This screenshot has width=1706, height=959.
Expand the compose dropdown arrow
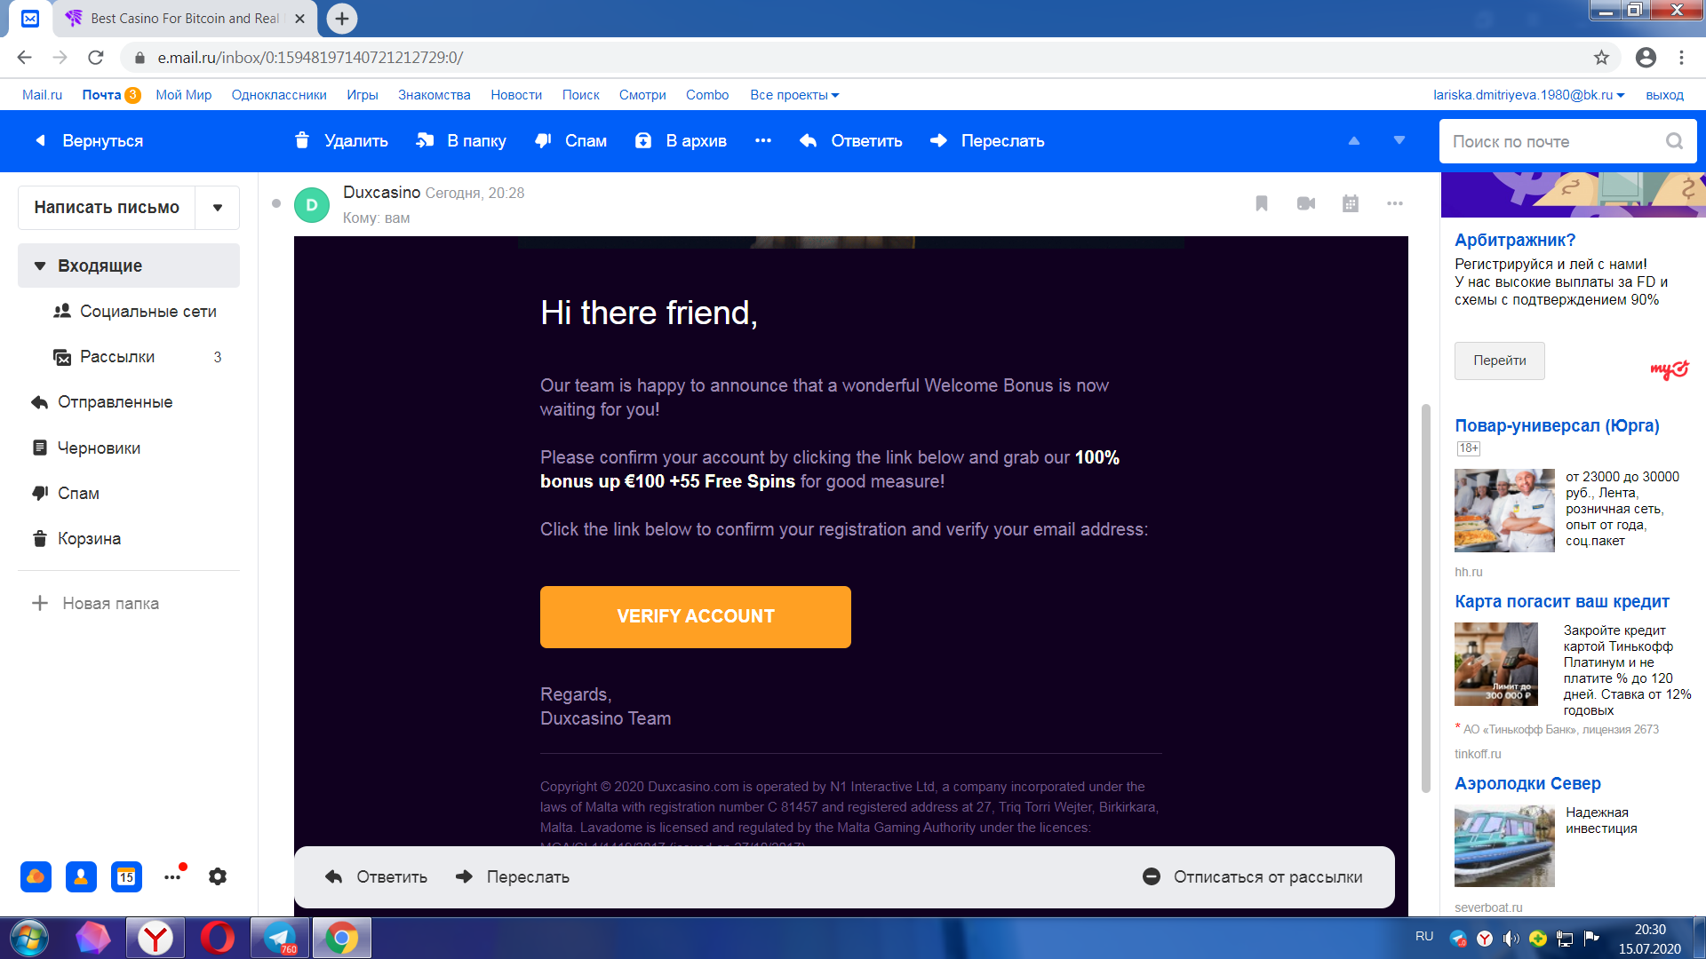pyautogui.click(x=218, y=207)
